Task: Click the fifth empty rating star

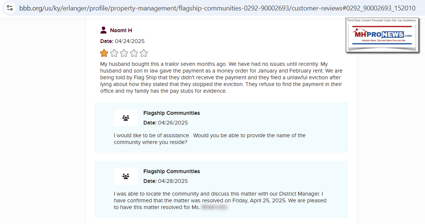Action: point(144,53)
